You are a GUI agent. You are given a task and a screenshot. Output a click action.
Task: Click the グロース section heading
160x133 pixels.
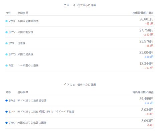pos(69,5)
